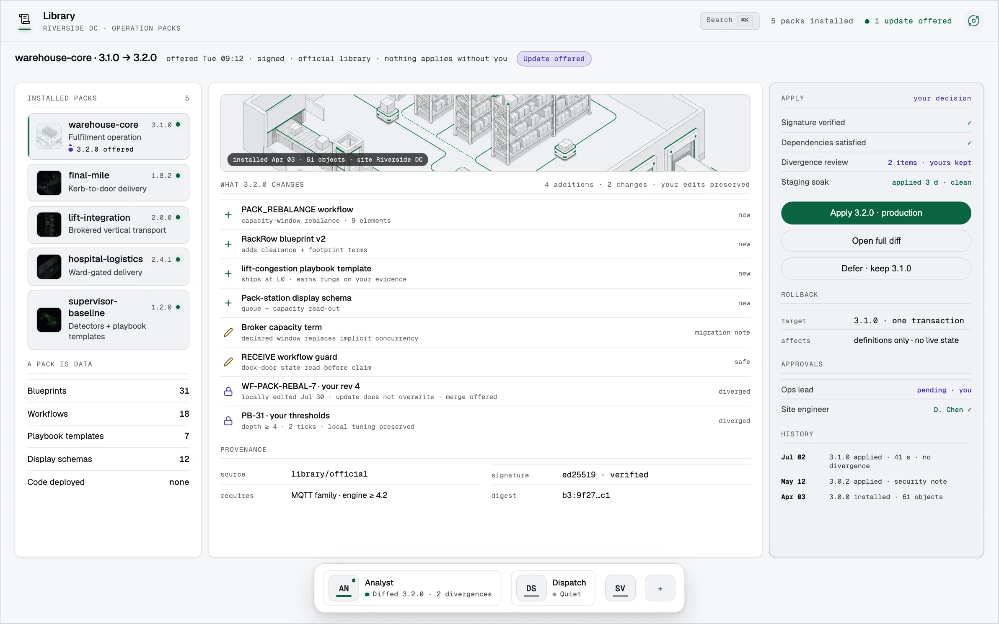The height and width of the screenshot is (624, 999).
Task: Click the Signature verified checkmark
Action: click(x=969, y=123)
